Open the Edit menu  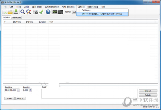(11, 7)
